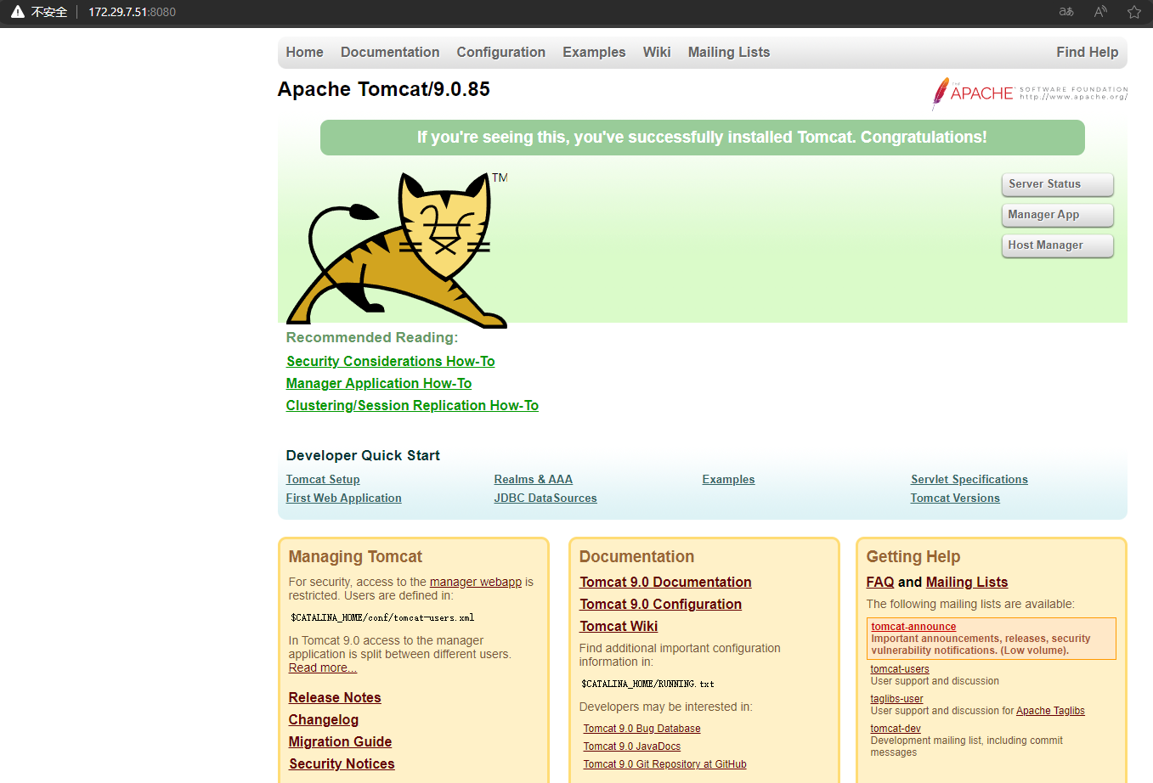The width and height of the screenshot is (1153, 783).
Task: Open the Migration Guide link
Action: pos(340,742)
